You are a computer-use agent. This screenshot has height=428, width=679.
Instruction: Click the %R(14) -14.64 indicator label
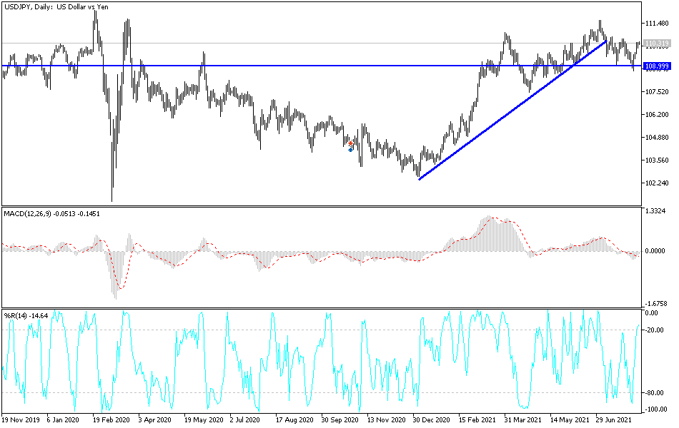26,315
